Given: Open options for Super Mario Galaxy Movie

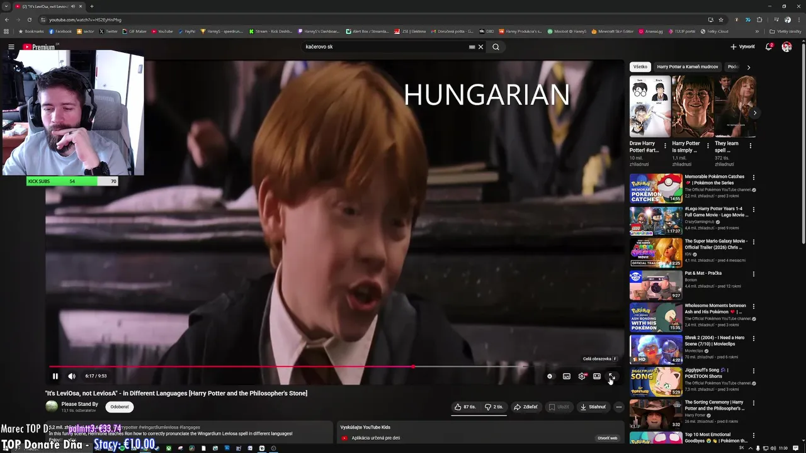Looking at the screenshot, I should [753, 242].
